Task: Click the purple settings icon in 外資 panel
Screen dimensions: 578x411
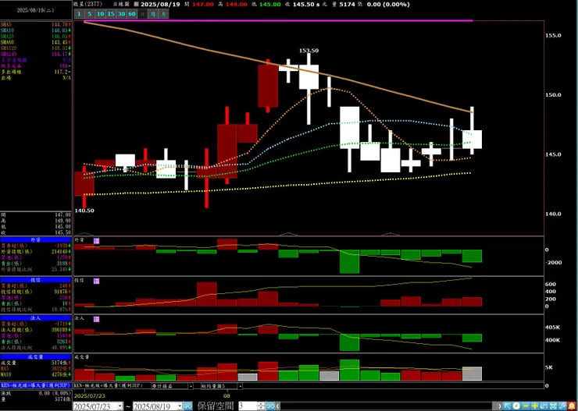Action: click(x=96, y=241)
